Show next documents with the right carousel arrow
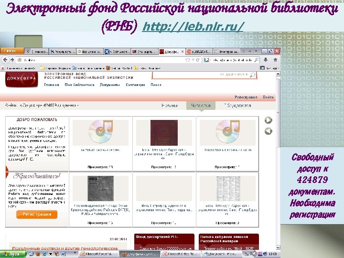Screen dimensions: 344x258 pyautogui.click(x=269, y=120)
